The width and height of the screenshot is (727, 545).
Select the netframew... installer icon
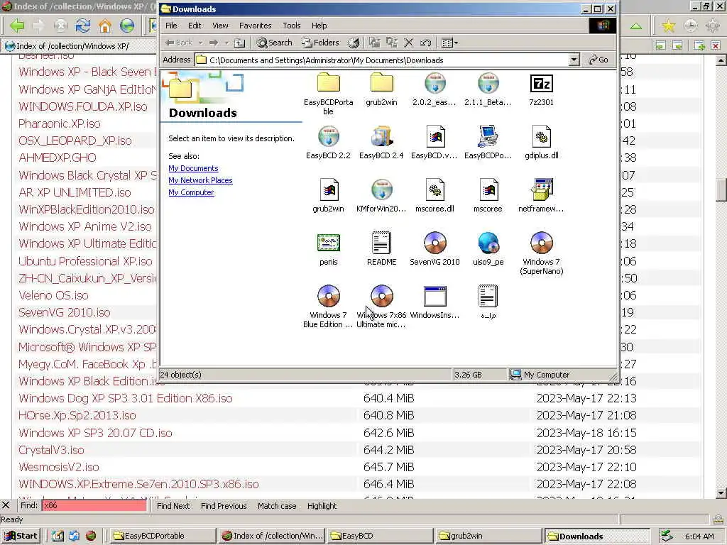coord(541,190)
